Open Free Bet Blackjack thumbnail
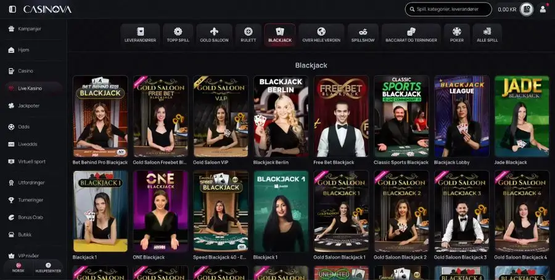This screenshot has height=280, width=555. 341,116
